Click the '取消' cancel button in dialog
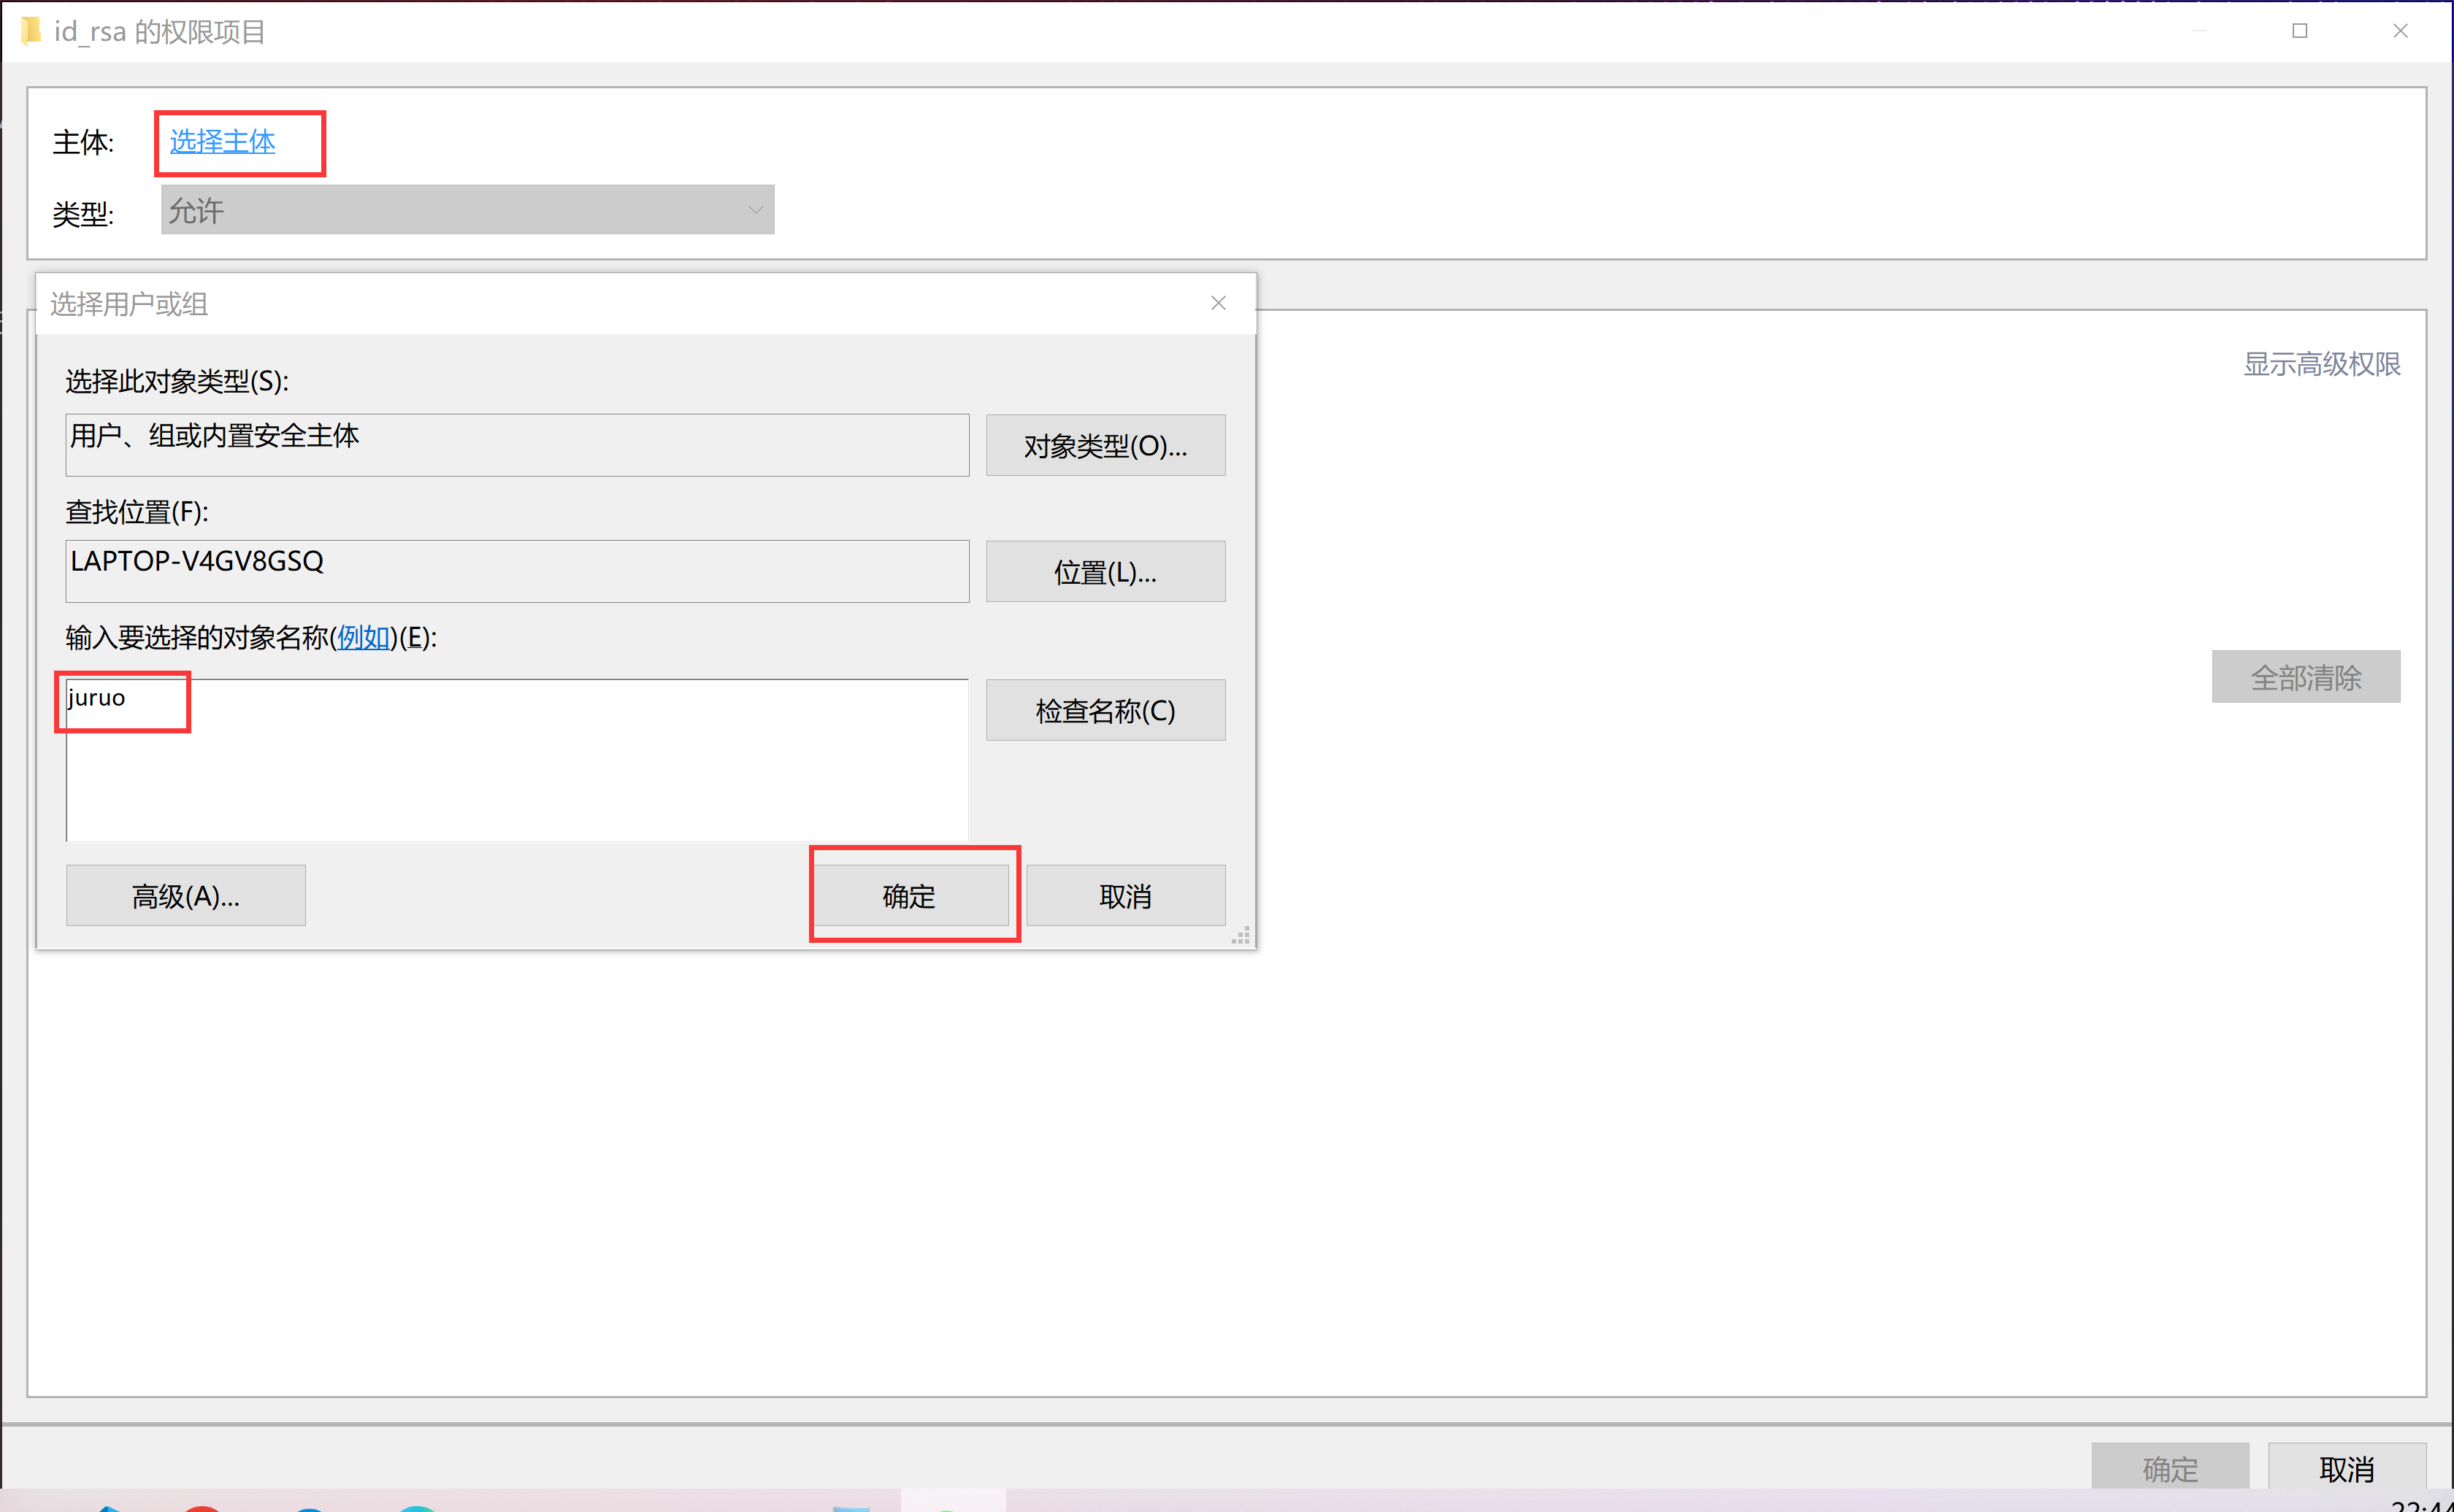Image resolution: width=2454 pixels, height=1512 pixels. [x=1127, y=895]
